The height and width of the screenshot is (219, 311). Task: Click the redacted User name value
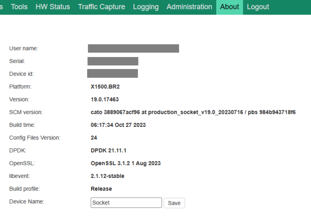point(133,48)
